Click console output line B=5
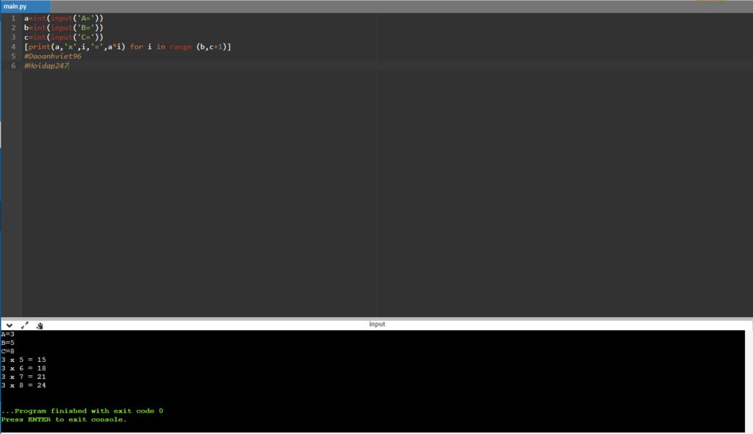Viewport: 753px width, 434px height. [x=7, y=343]
